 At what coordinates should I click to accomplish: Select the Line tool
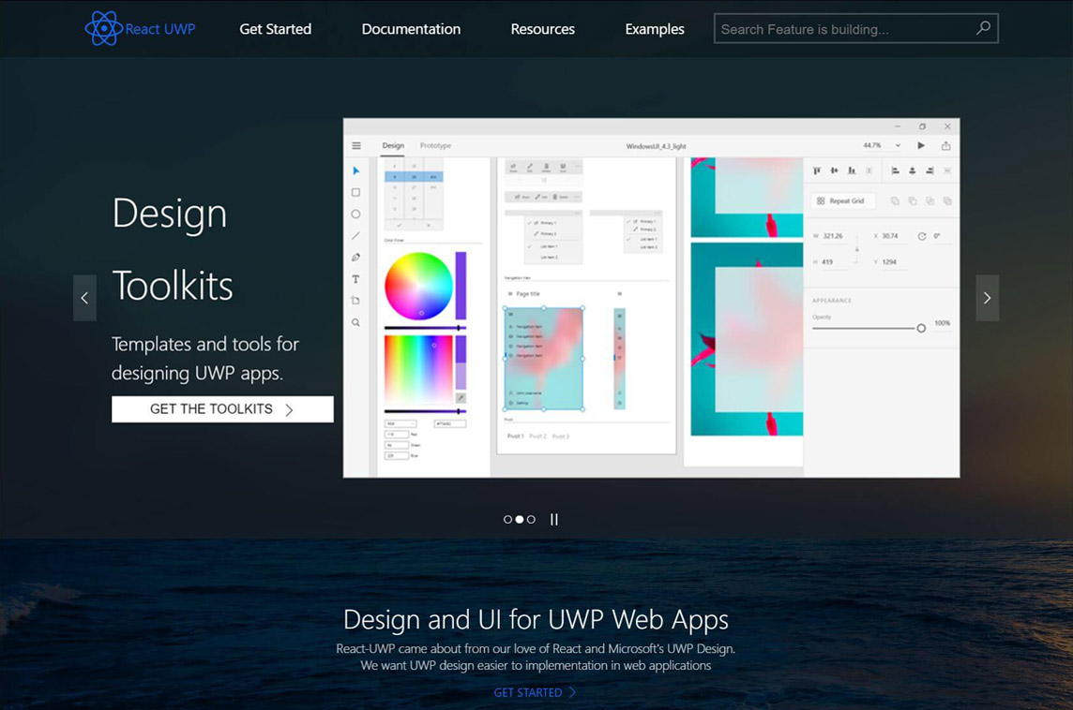click(x=355, y=236)
